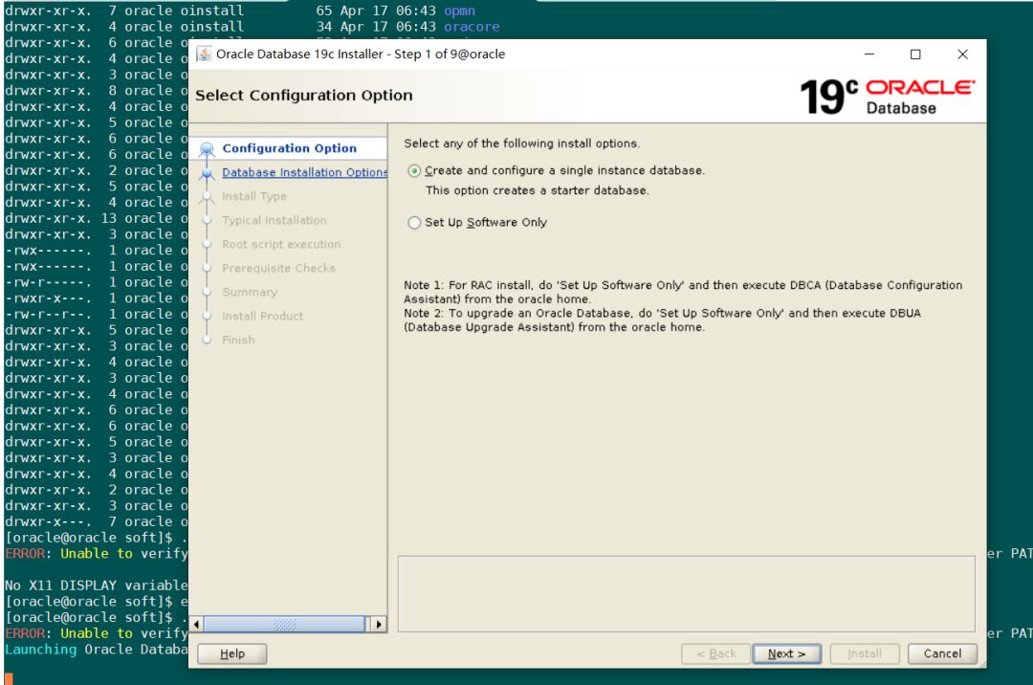Click the disabled Back button
Image resolution: width=1033 pixels, height=685 pixels.
[x=715, y=653]
